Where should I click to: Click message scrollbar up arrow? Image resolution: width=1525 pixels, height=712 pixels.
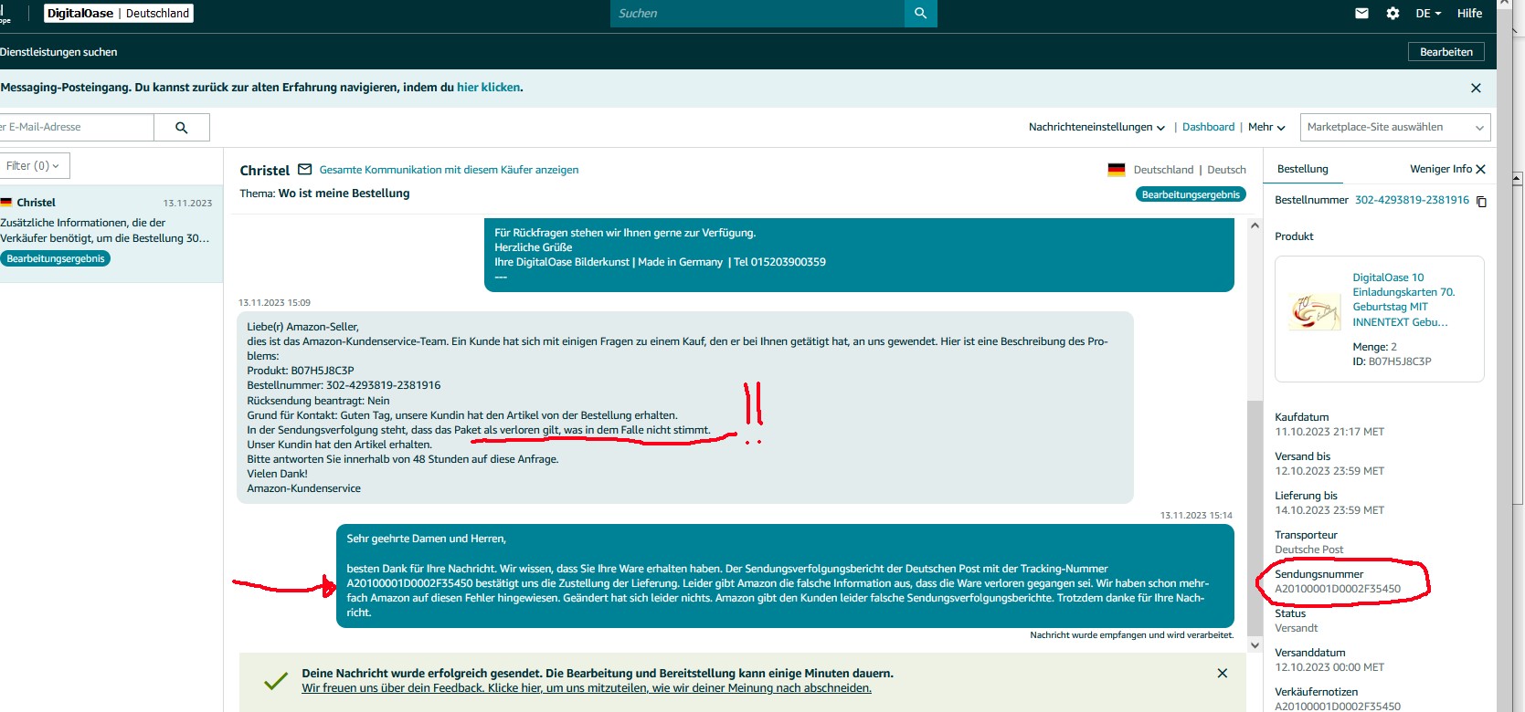(1255, 225)
